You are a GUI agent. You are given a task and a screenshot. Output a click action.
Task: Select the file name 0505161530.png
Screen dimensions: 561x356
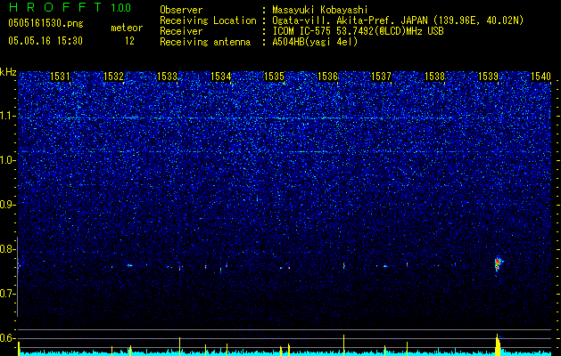click(45, 23)
